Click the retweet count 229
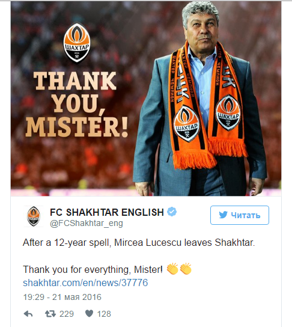 coord(67,314)
